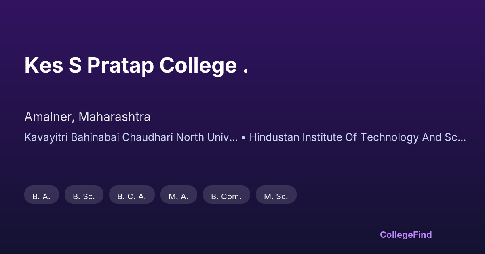Screen dimensions: 485x254
Task: Select the B. Sc. course tag
Action: (84, 196)
